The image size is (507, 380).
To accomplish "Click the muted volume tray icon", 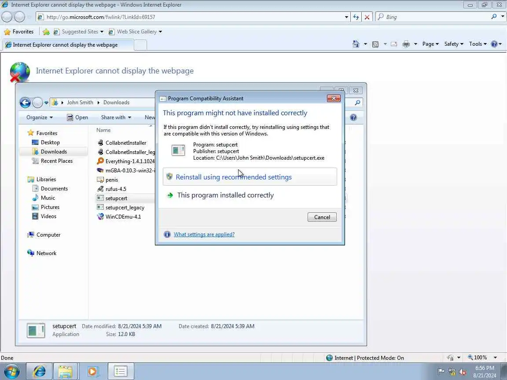I will pos(463,372).
